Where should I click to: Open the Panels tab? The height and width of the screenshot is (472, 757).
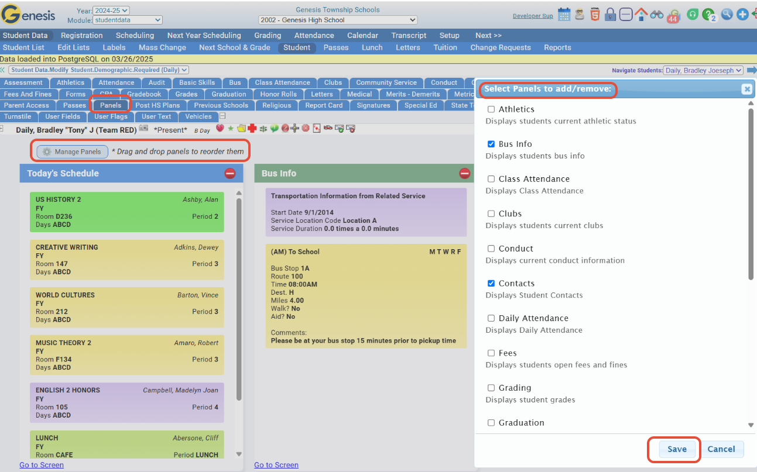tap(110, 105)
